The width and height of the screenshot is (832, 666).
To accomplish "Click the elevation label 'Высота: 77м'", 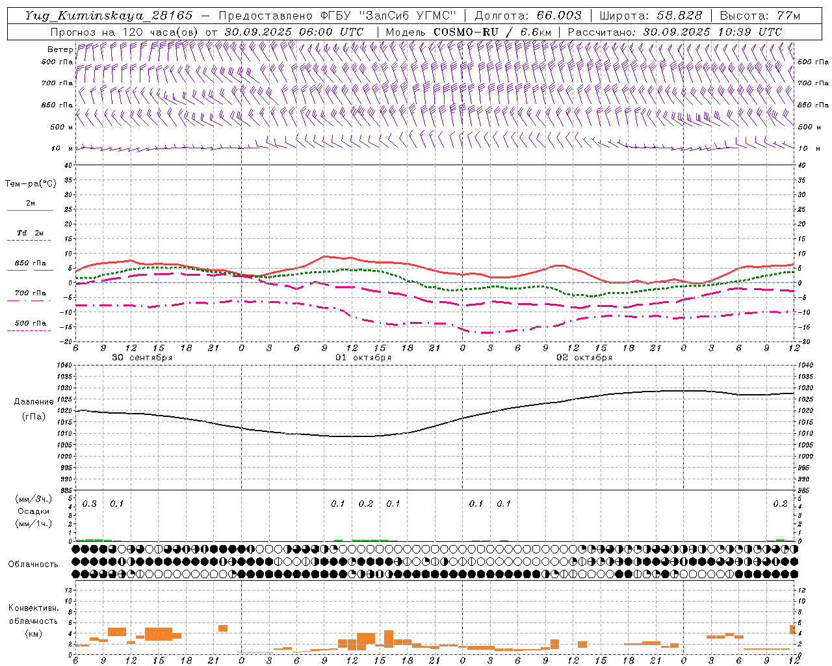I will point(760,16).
